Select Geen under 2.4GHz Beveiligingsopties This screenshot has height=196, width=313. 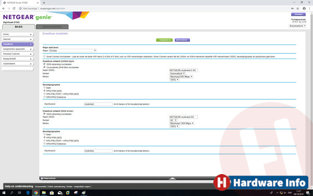[x=44, y=88]
